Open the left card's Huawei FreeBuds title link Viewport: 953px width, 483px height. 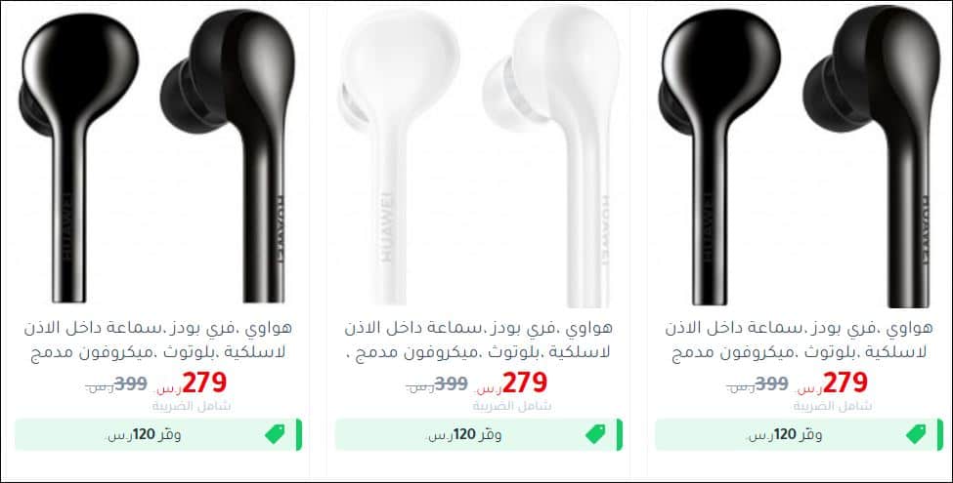(x=158, y=340)
